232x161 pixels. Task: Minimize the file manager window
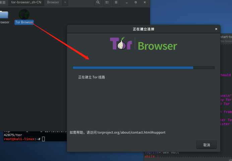click(x=127, y=2)
